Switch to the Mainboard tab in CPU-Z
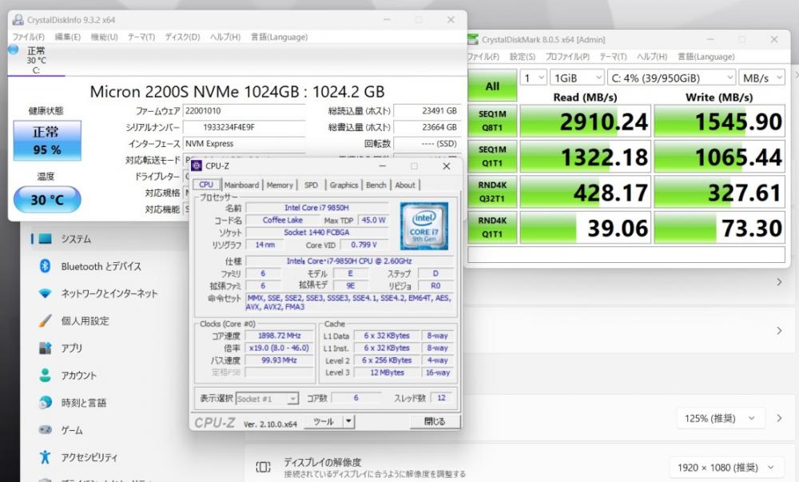 [241, 185]
